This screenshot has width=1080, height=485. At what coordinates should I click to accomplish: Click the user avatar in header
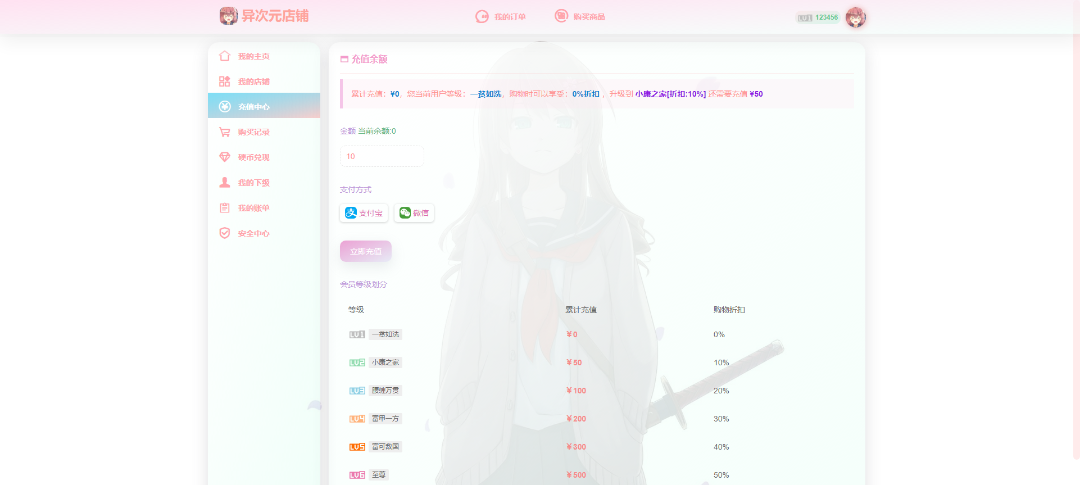click(x=855, y=17)
